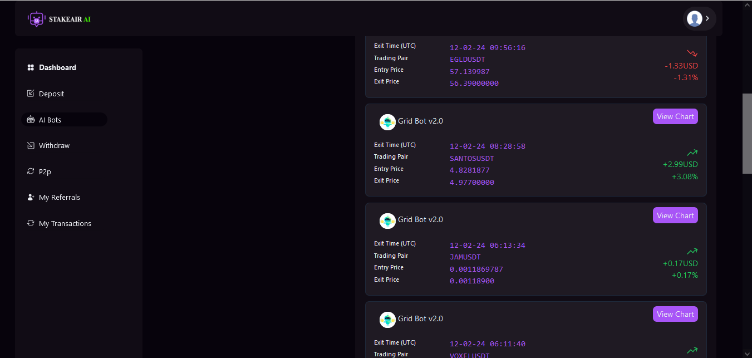Click the My Referrals person icon
The height and width of the screenshot is (358, 752).
coord(31,197)
